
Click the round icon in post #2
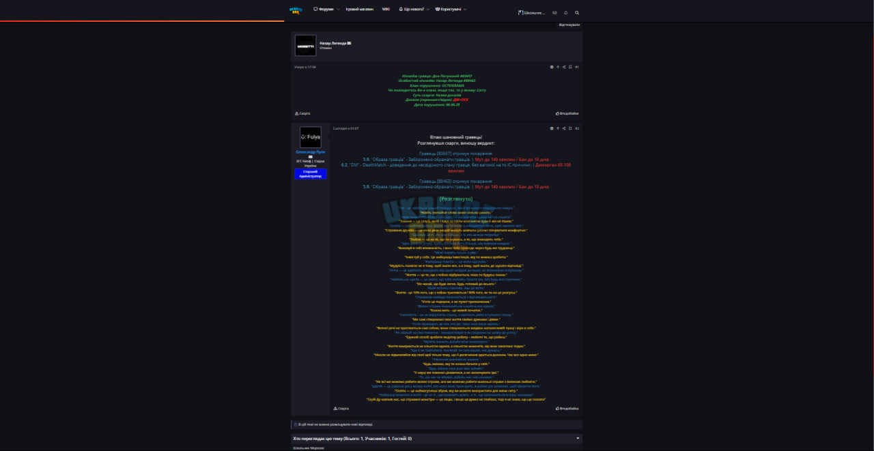click(552, 128)
